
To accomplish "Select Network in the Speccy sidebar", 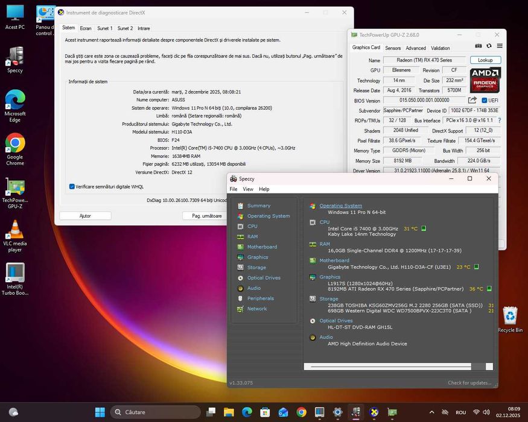I will pyautogui.click(x=257, y=309).
